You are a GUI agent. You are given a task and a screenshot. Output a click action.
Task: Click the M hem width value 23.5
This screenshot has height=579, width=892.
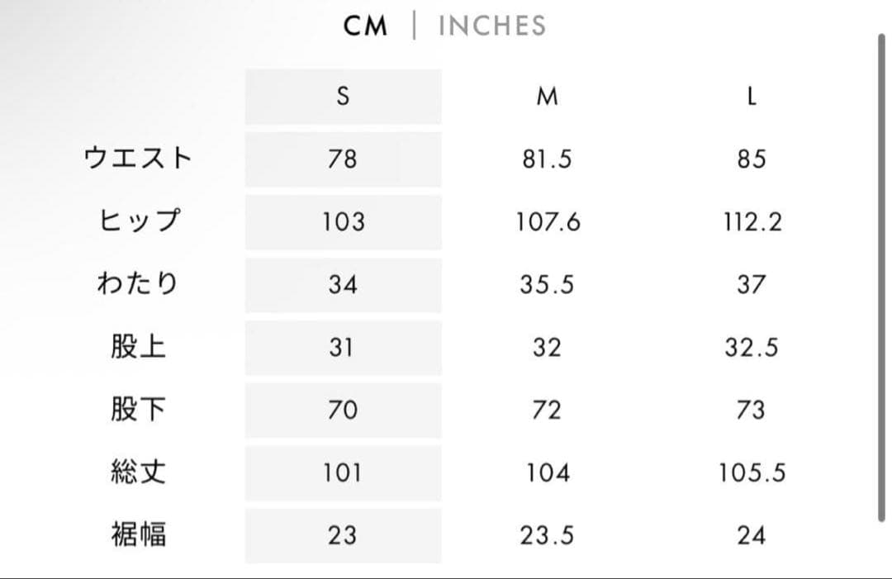[547, 535]
